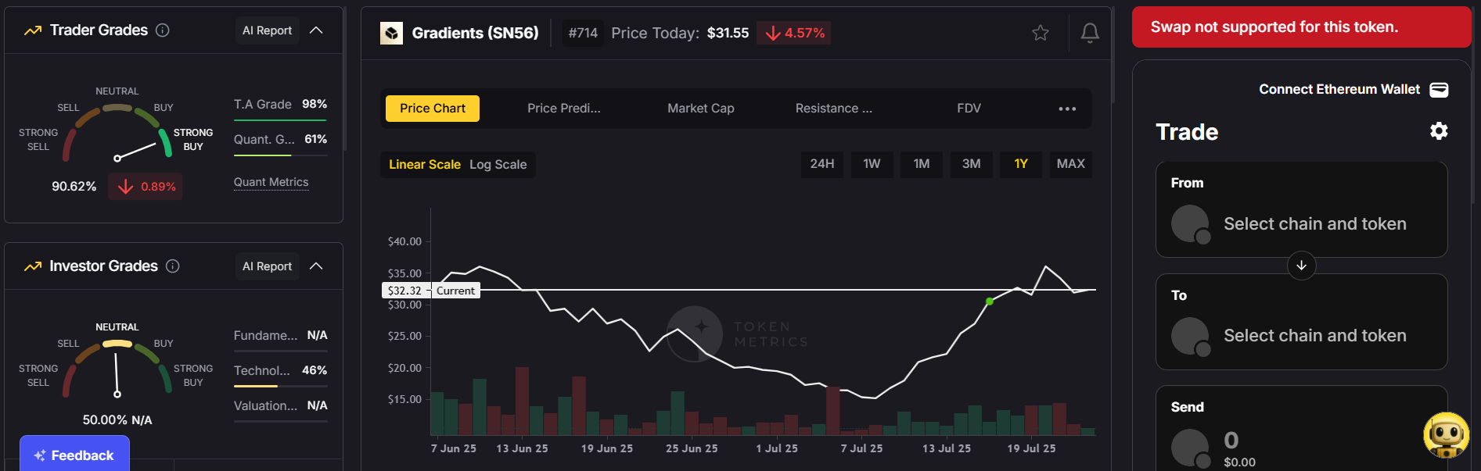
Task: Open the FDV tab
Action: [969, 109]
